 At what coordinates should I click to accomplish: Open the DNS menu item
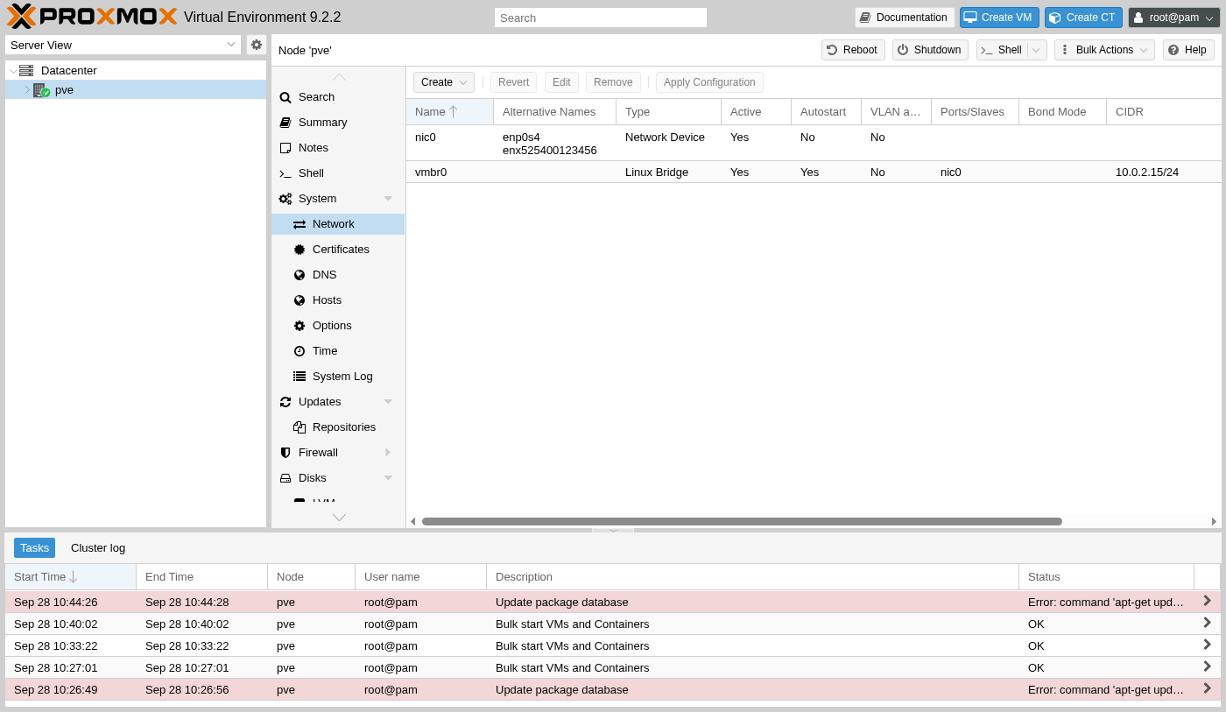point(337,275)
